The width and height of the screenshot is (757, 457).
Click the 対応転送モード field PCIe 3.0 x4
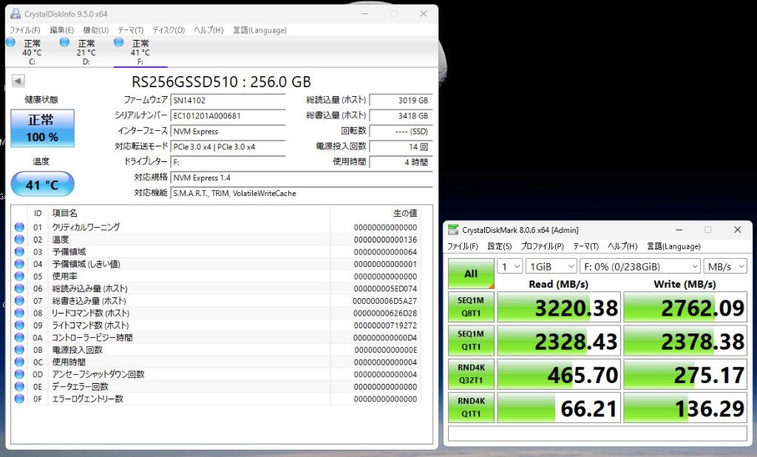[228, 146]
